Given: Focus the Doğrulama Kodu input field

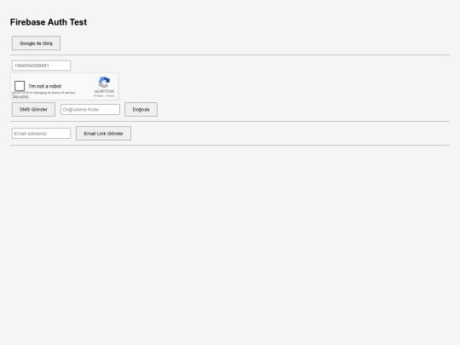Looking at the screenshot, I should tap(90, 109).
